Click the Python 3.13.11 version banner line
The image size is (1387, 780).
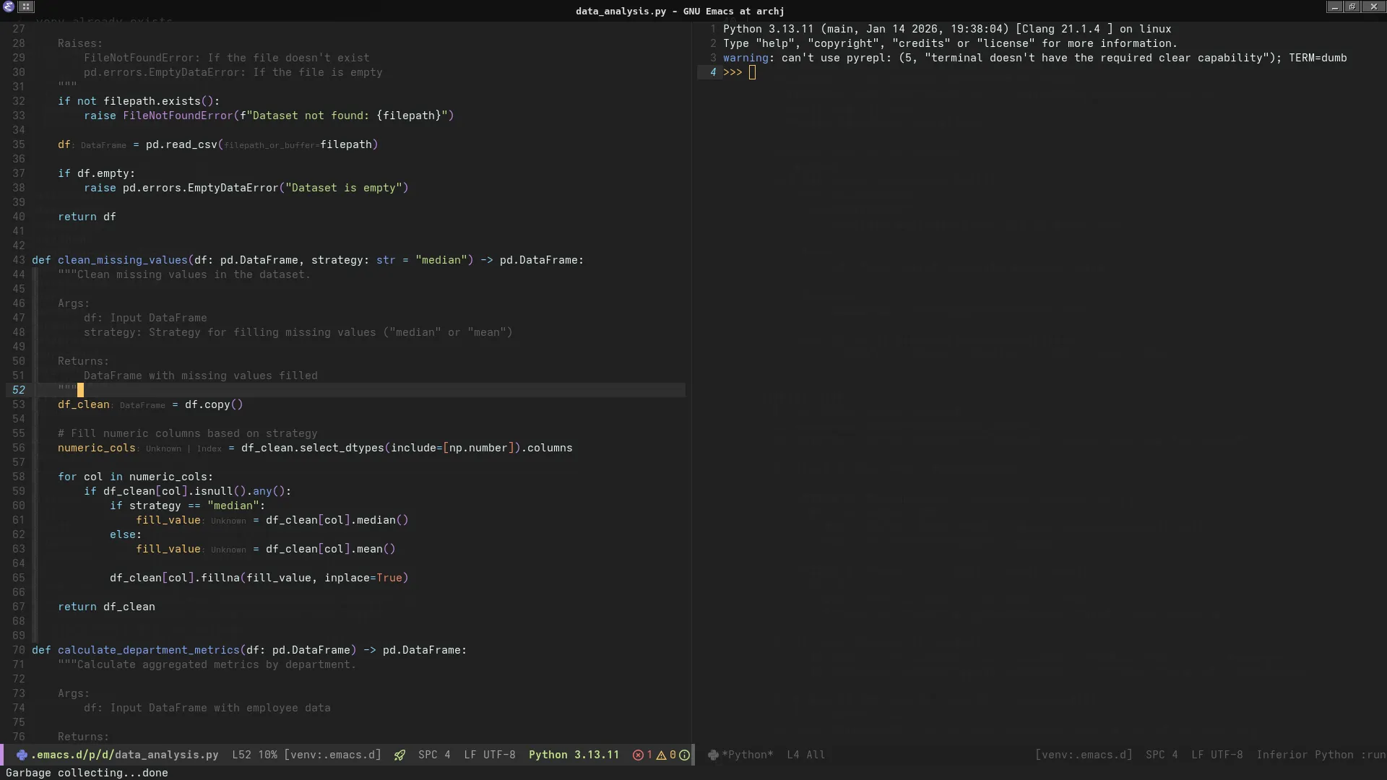(x=947, y=29)
